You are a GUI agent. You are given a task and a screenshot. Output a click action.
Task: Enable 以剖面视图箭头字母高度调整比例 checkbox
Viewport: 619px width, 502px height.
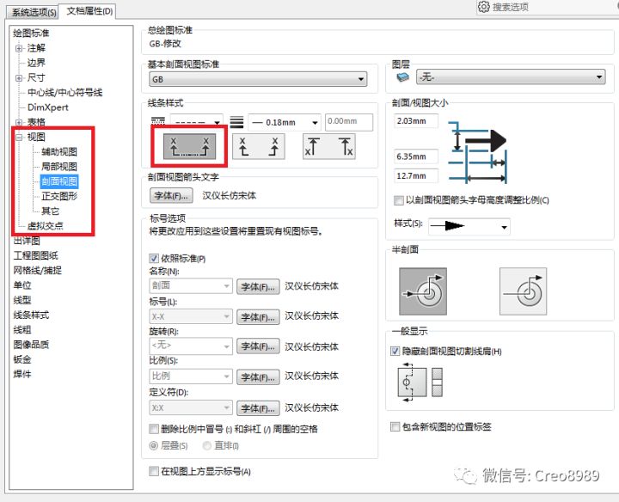pyautogui.click(x=399, y=200)
